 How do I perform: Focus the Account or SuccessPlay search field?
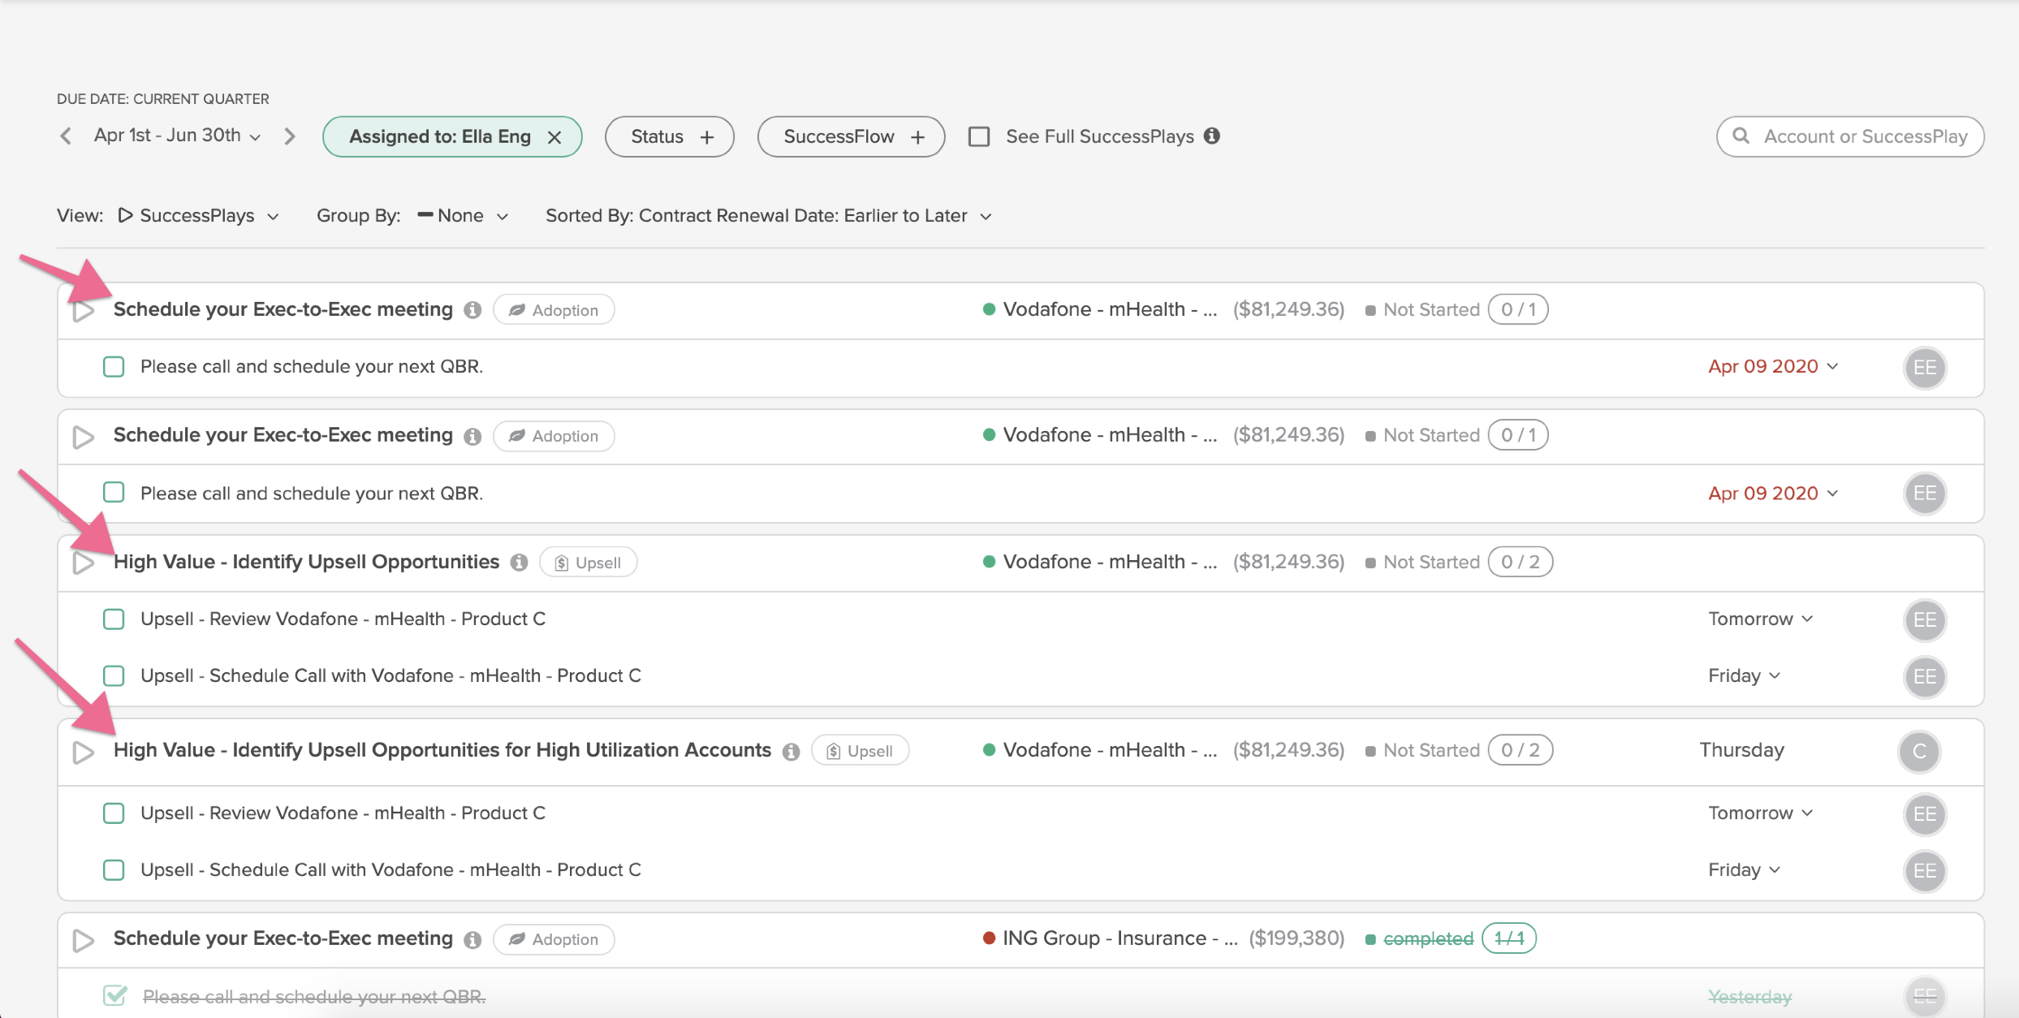pos(1850,136)
